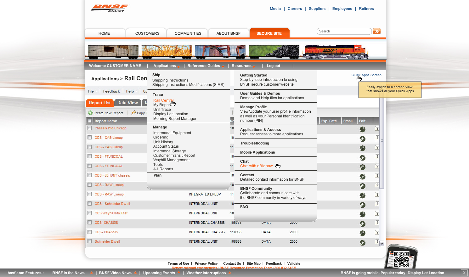
Task: Select Display Lot Location menu item
Action: [171, 114]
